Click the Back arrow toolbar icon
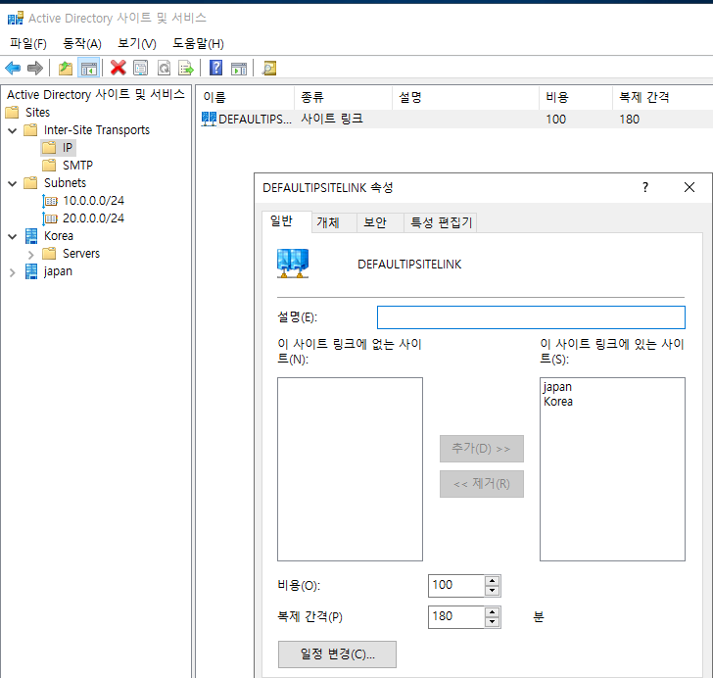This screenshot has width=713, height=678. tap(13, 69)
